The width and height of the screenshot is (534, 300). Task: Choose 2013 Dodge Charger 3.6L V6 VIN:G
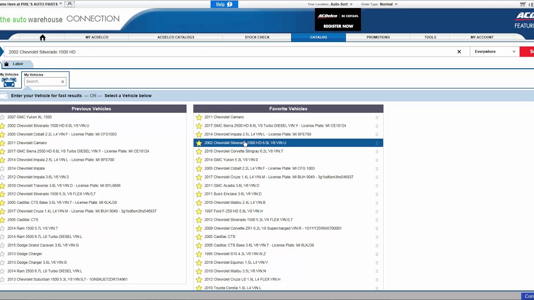point(37,262)
